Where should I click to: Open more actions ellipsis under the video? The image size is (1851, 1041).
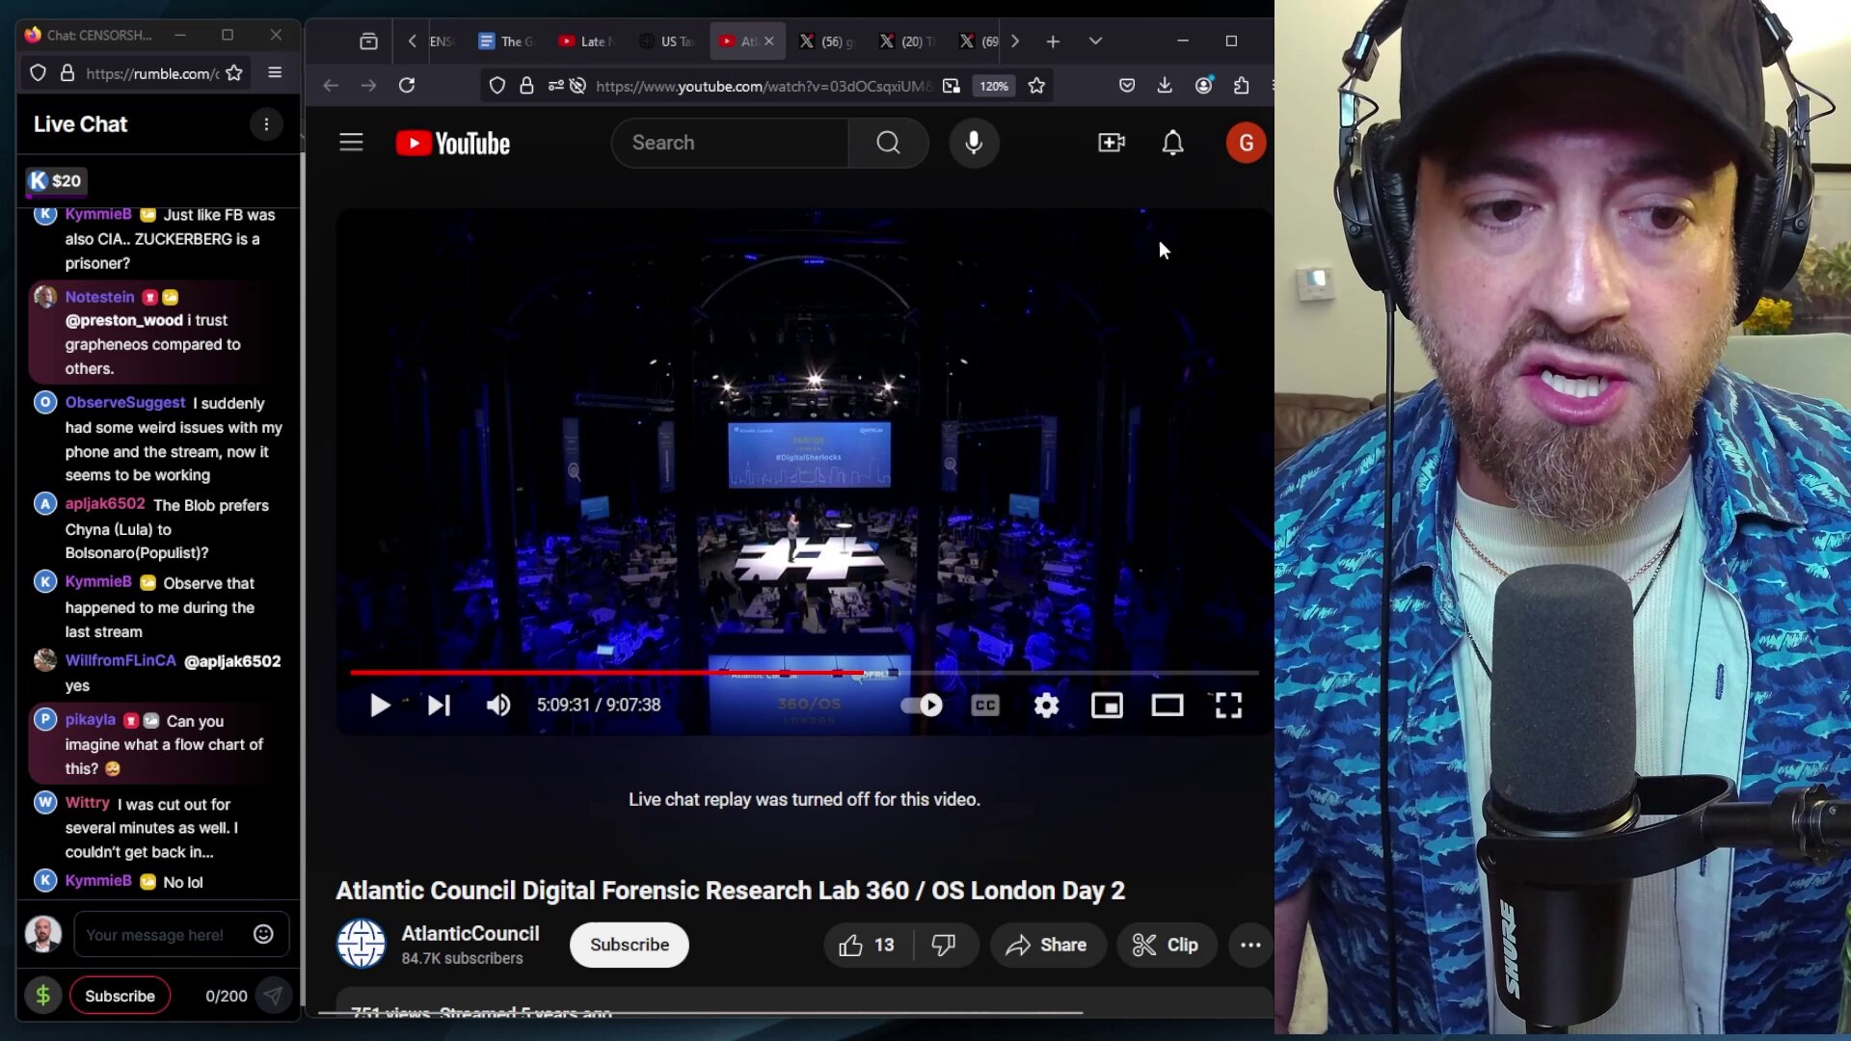click(x=1250, y=946)
